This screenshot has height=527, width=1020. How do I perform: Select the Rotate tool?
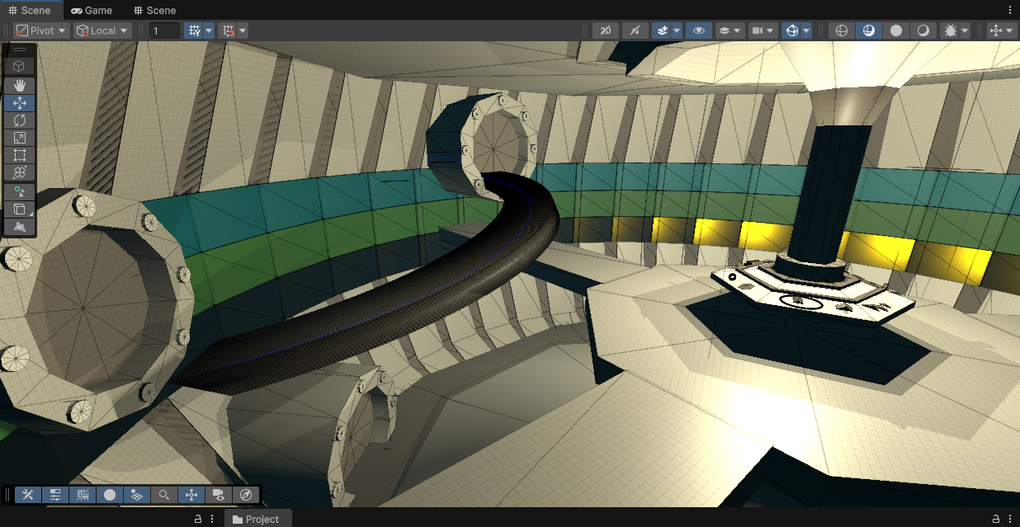point(20,120)
